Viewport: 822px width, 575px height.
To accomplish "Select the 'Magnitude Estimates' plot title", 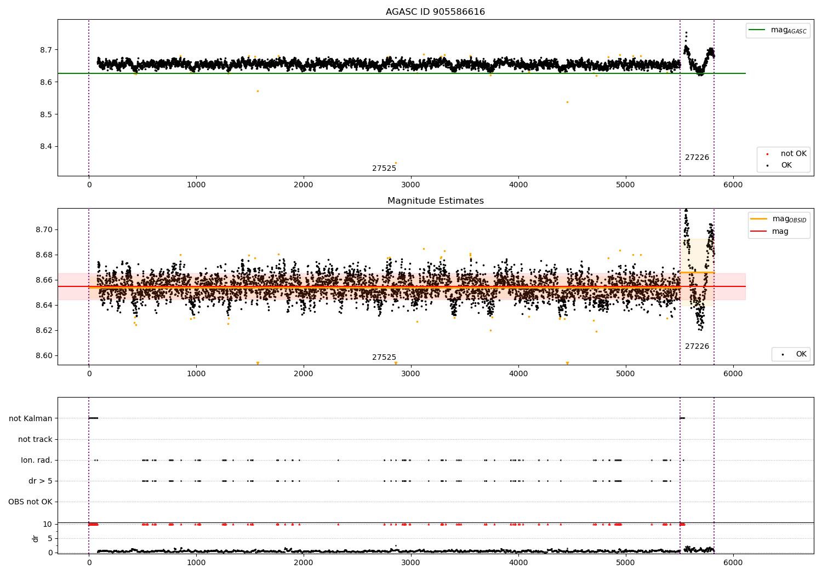I will click(435, 200).
